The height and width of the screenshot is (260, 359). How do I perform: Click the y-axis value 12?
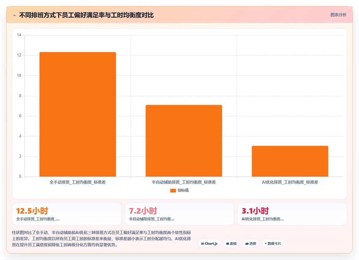tap(19, 55)
